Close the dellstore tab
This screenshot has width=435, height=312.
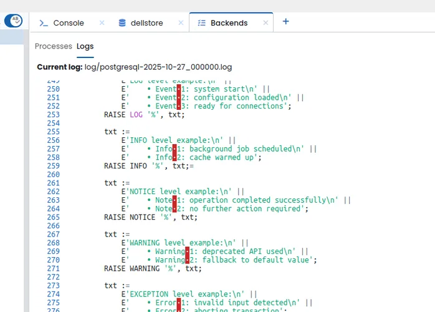point(181,23)
